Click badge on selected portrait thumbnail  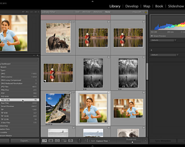click(106, 121)
